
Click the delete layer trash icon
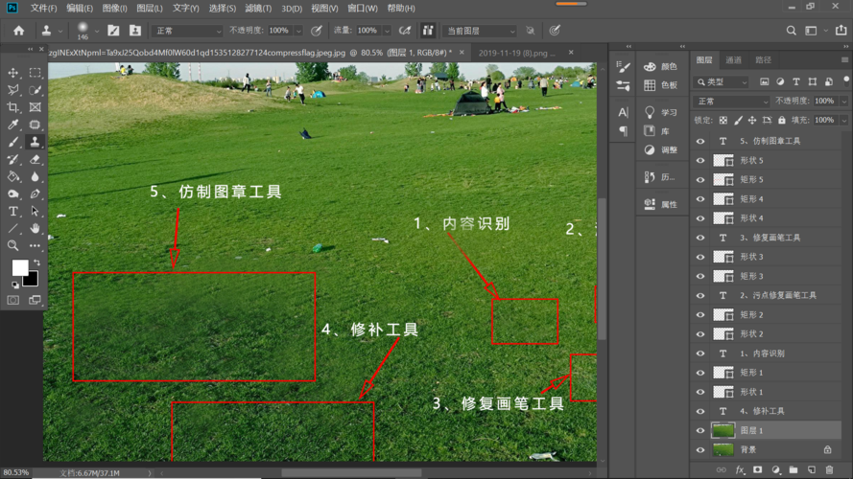pos(828,470)
